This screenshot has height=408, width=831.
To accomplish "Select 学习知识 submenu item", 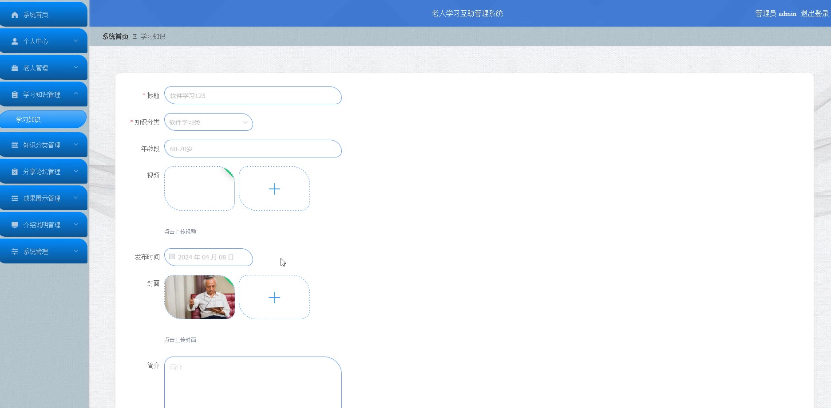I will point(43,119).
